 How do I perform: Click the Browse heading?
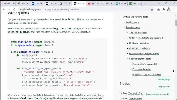point(125,84)
